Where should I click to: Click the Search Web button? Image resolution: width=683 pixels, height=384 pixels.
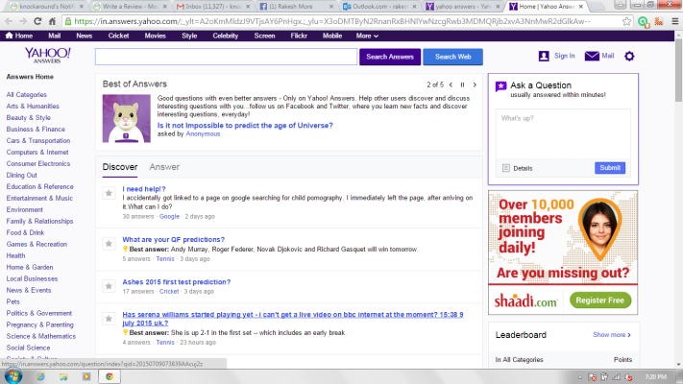(452, 57)
